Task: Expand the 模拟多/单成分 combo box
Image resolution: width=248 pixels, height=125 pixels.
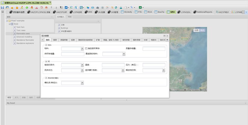Action: [x=82, y=83]
